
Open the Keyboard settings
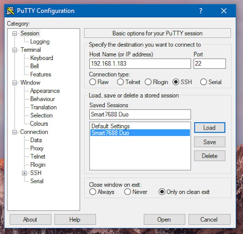coord(42,58)
